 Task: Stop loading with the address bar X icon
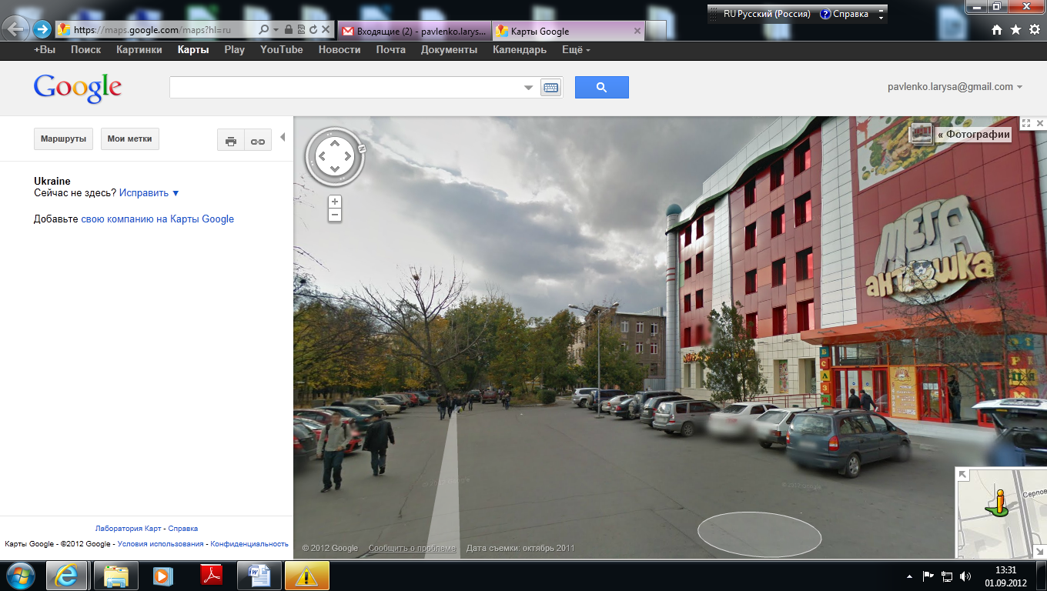coord(326,30)
